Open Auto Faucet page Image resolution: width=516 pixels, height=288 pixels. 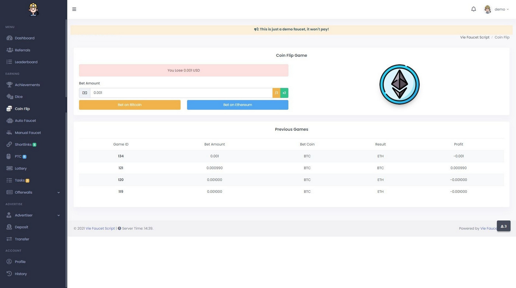25,121
